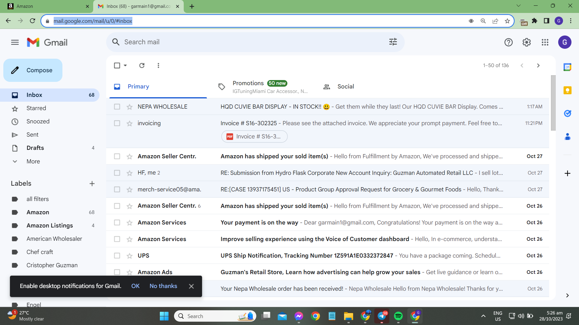Click the Windows taskbar Search box

click(215, 316)
